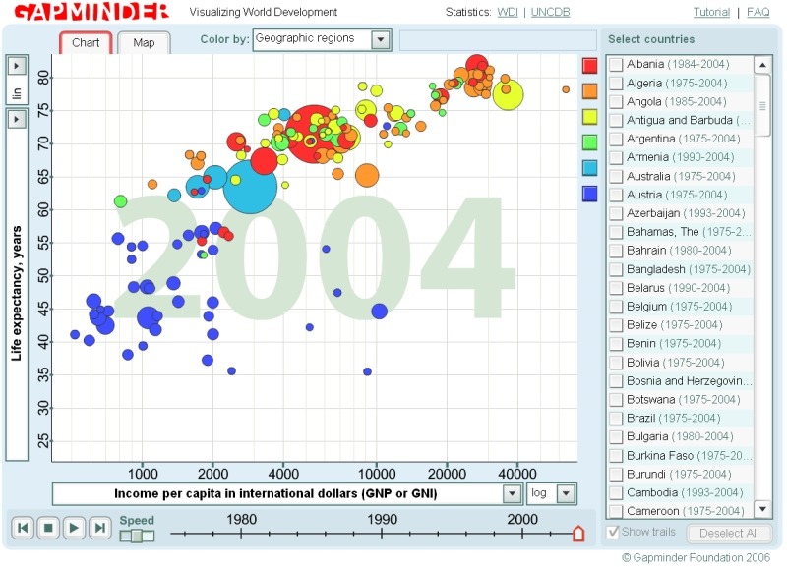This screenshot has height=567, width=787.
Task: Click the large yellow bubble at top right
Action: click(508, 93)
